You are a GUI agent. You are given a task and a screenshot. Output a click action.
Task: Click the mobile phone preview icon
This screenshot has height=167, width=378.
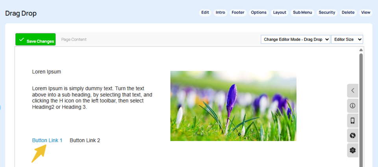coord(352,121)
